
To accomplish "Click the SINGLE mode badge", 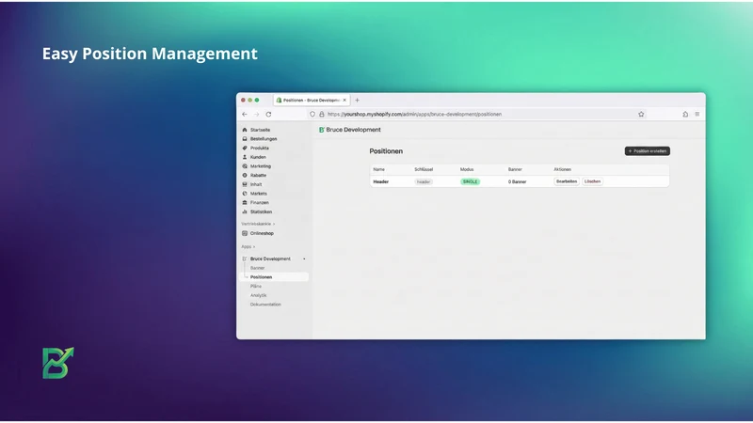I will point(470,181).
